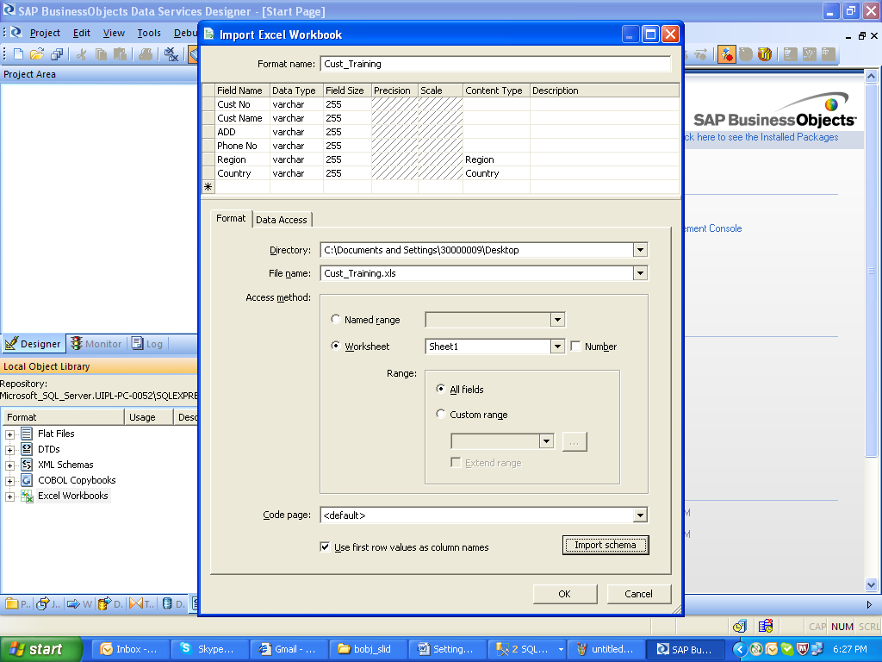Screen dimensions: 882x662
Task: Click the Installed Packages link on Start Page
Action: tap(761, 137)
